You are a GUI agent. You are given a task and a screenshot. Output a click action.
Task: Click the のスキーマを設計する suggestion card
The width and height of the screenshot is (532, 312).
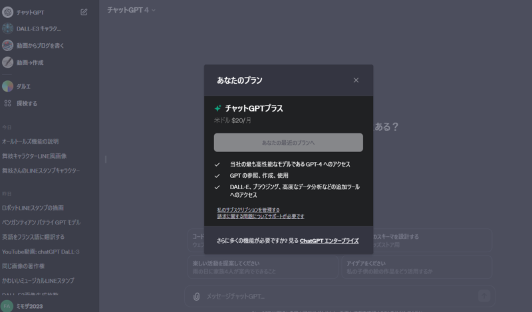coord(433,240)
